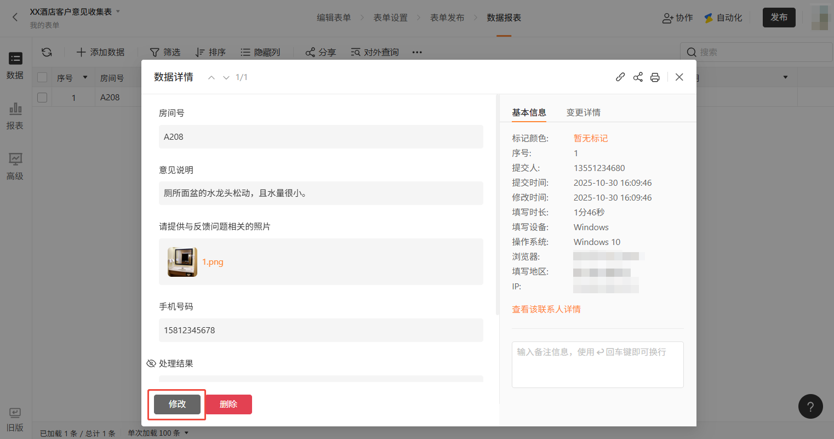Viewport: 834px width, 439px height.
Task: Check the row 1 checkbox
Action: pos(42,98)
